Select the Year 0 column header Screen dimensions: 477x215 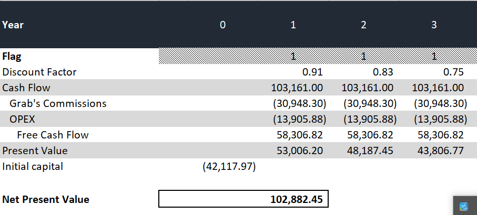coord(222,25)
